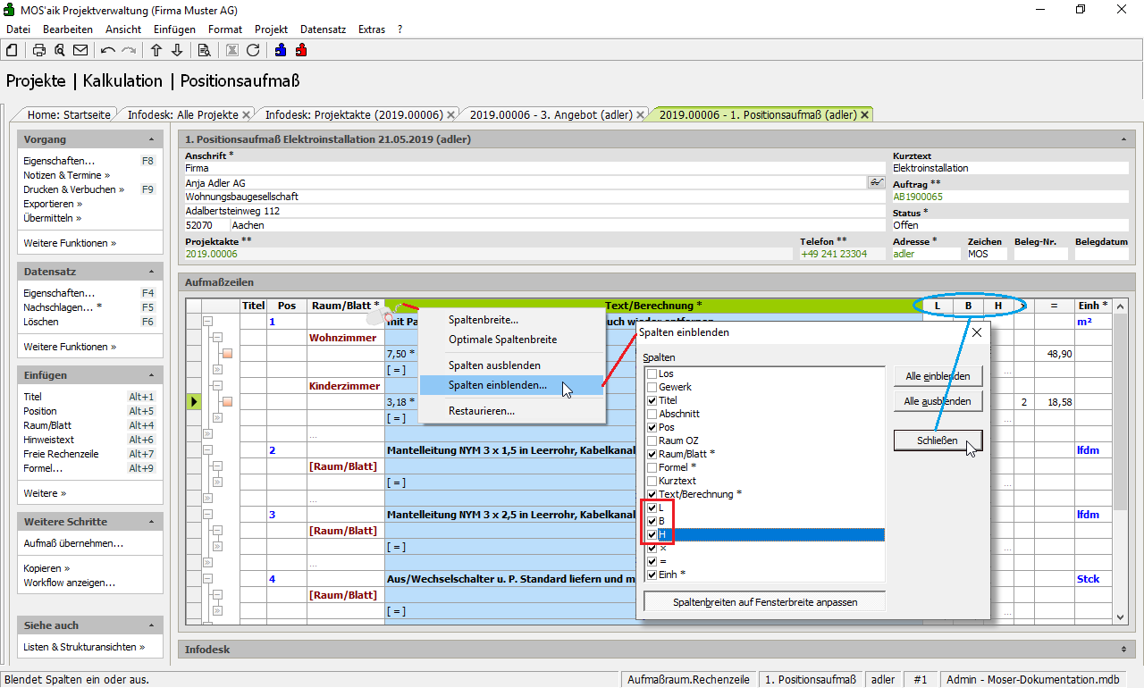Check the Gewerk column checkbox
The width and height of the screenshot is (1144, 688).
tap(652, 387)
